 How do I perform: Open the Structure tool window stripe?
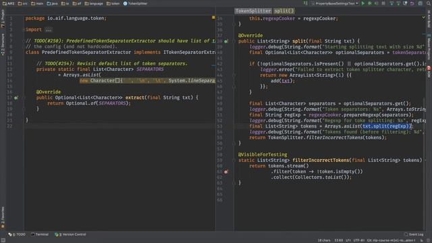pyautogui.click(x=3, y=44)
